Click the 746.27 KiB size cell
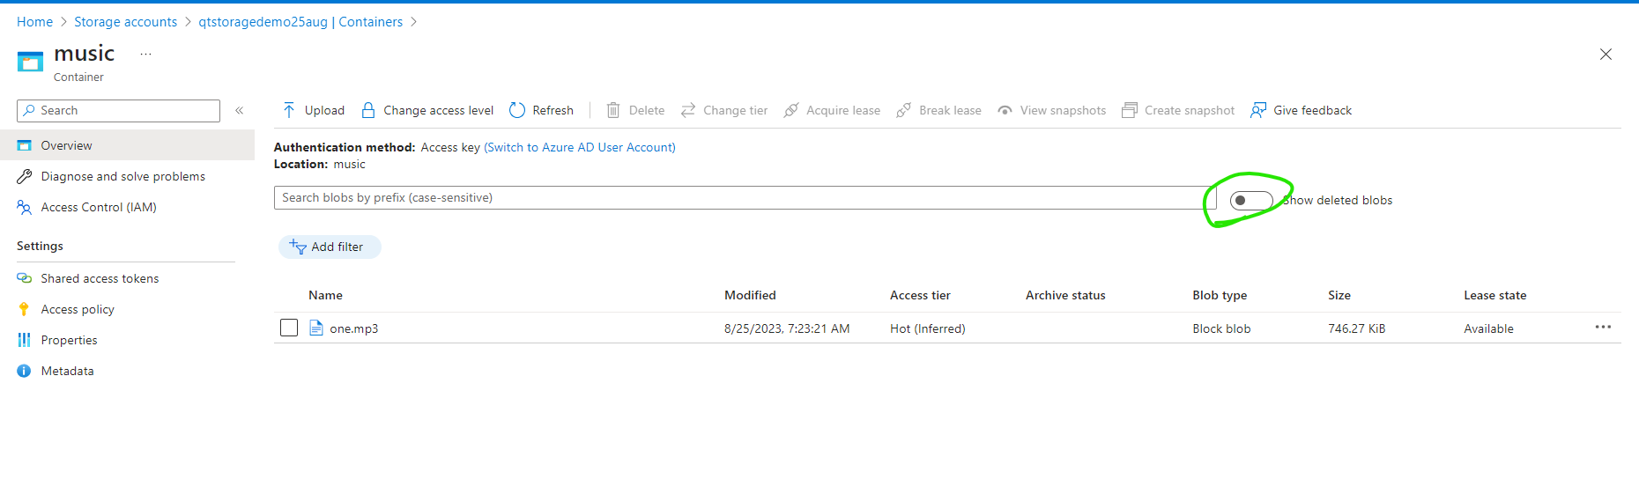Image resolution: width=1639 pixels, height=494 pixels. click(1357, 328)
